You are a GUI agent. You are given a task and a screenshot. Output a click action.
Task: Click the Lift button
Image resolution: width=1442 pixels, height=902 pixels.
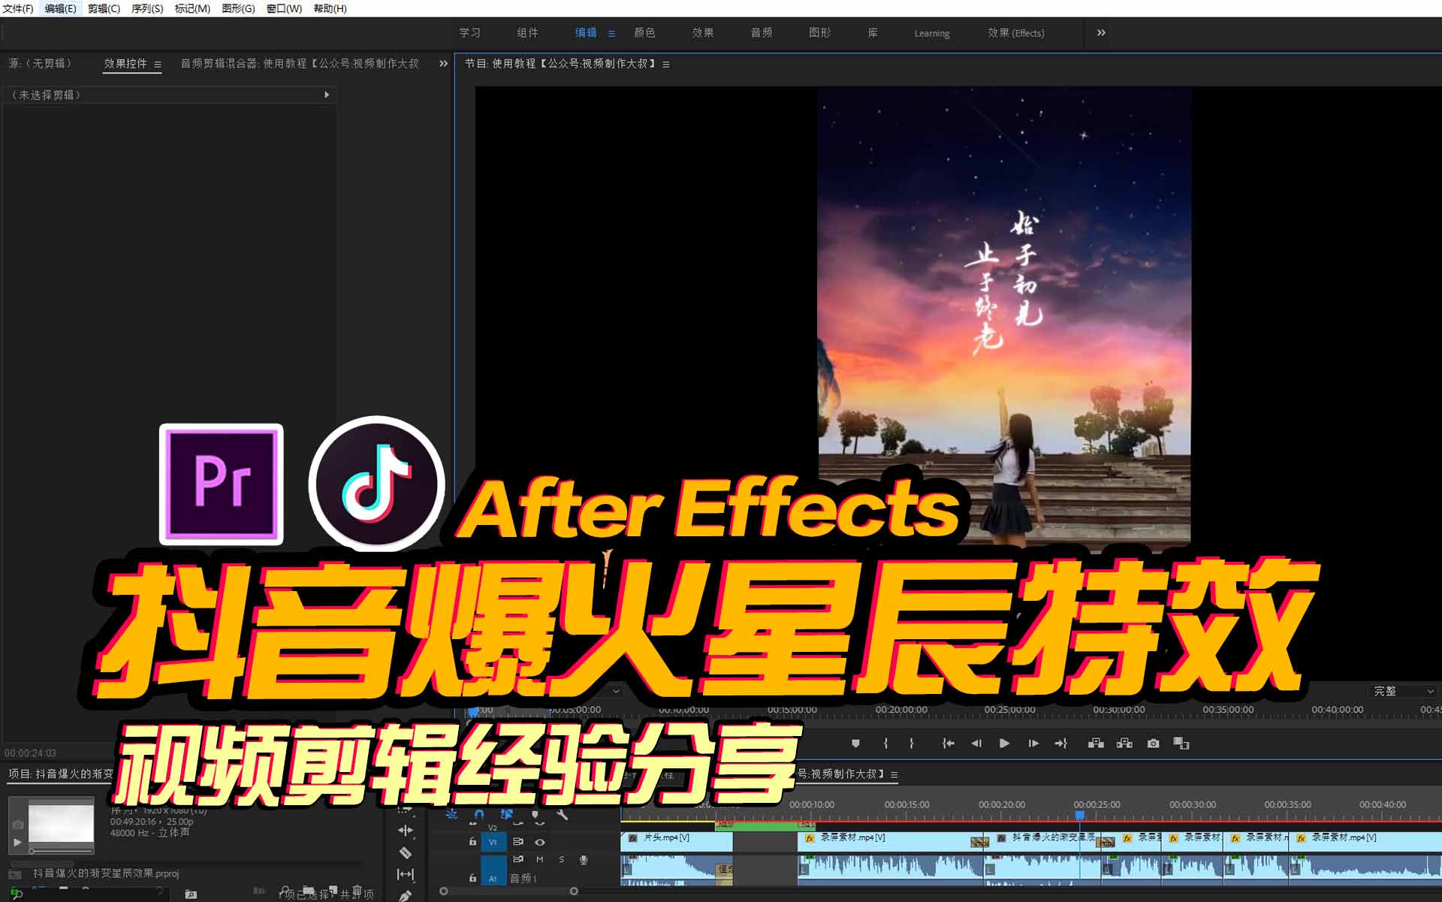click(1096, 744)
